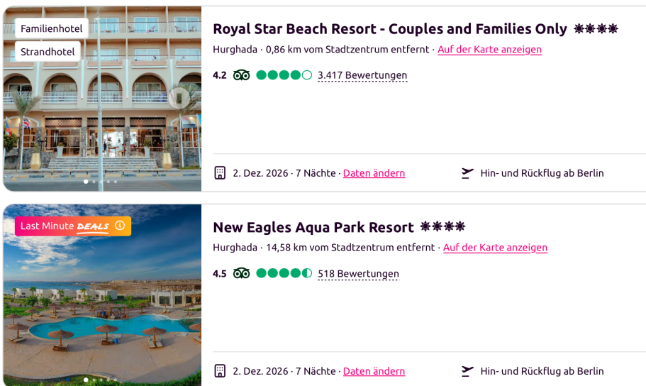Click star rating icons beside New Eagles title
This screenshot has height=386, width=646.
coord(443,226)
